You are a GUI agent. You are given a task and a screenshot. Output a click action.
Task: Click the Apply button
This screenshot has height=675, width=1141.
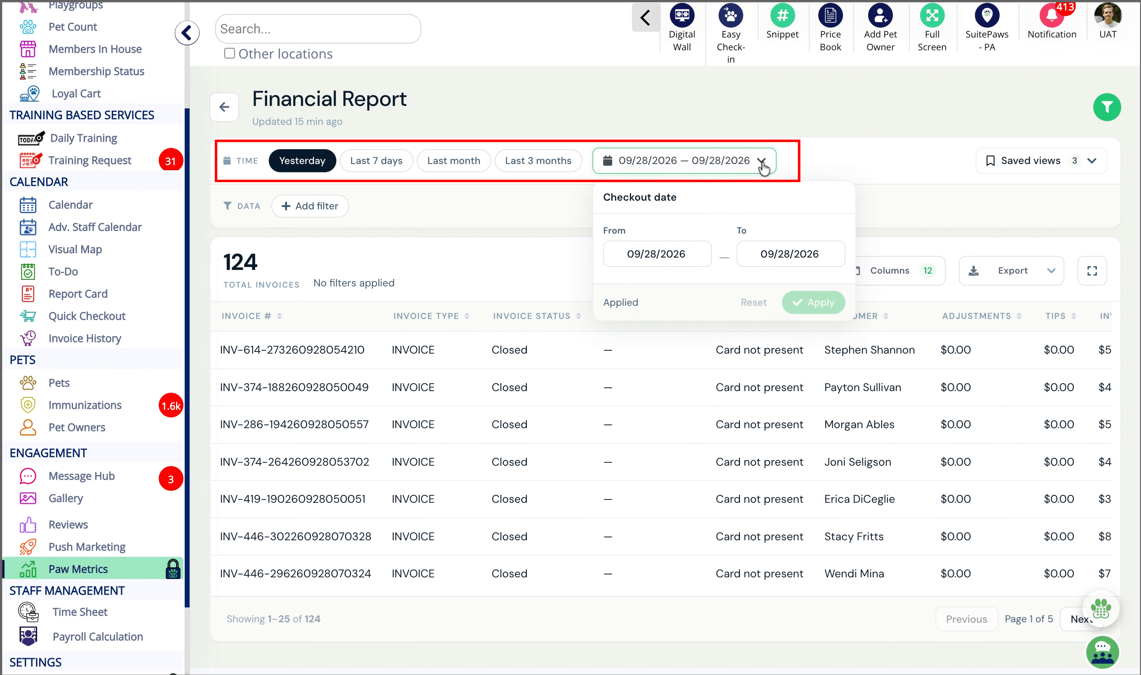(813, 302)
